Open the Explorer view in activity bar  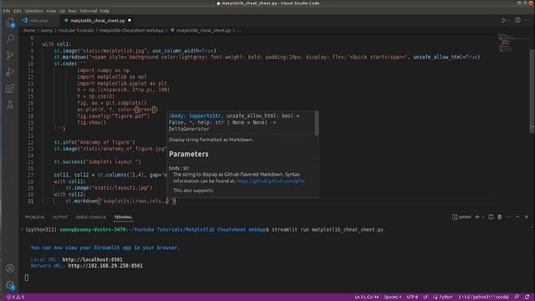pyautogui.click(x=10, y=23)
